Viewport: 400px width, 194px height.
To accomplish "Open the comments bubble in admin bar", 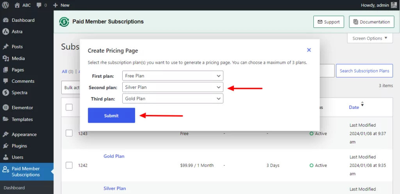I will click(x=39, y=5).
